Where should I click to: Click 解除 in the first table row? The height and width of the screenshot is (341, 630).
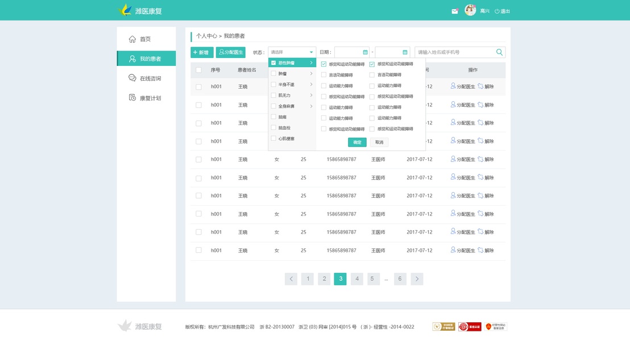[x=486, y=86]
